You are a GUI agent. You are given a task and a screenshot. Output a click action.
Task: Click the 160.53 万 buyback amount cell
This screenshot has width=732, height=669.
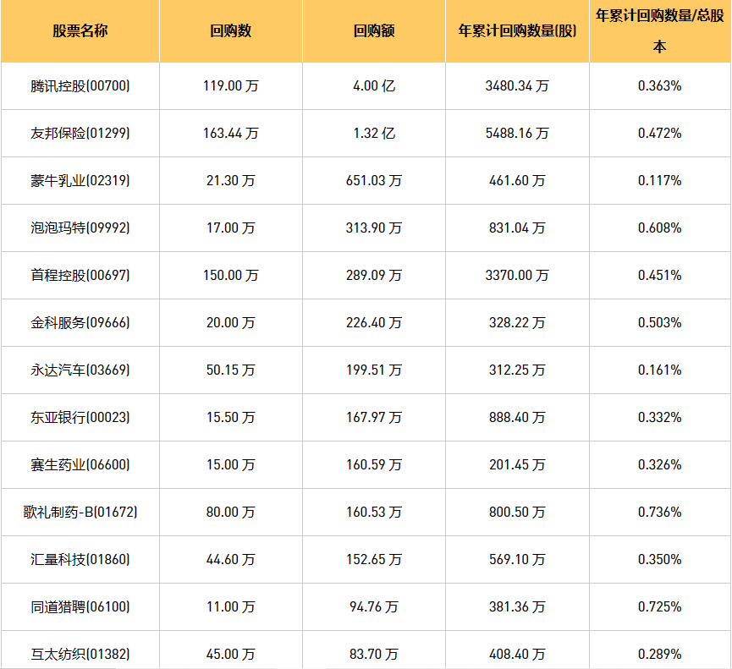click(374, 513)
